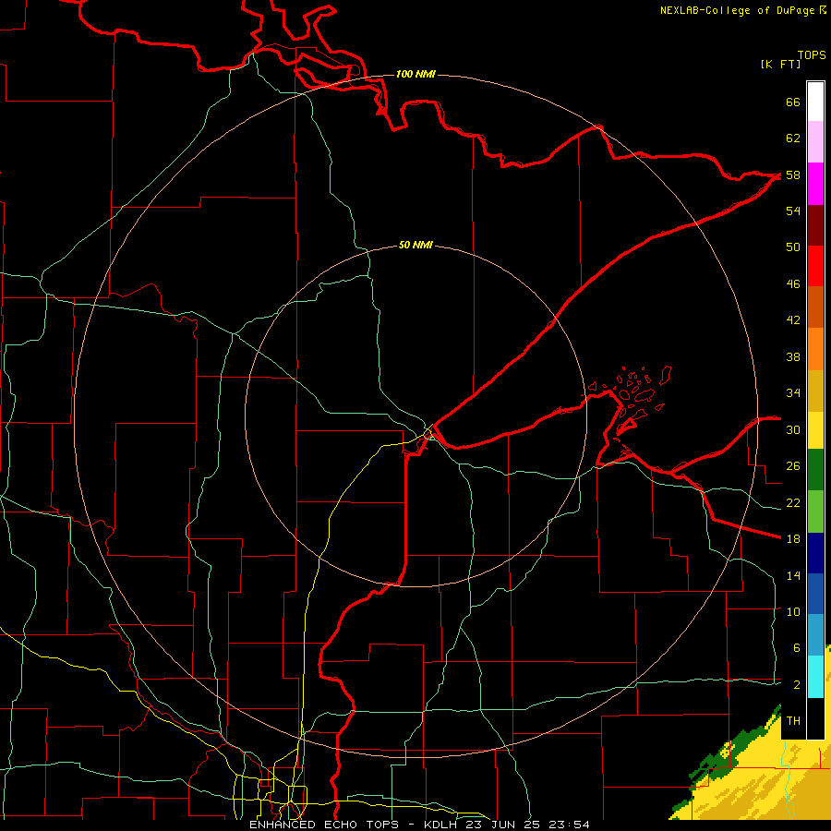Click the burnt orange legend color block
The width and height of the screenshot is (831, 831).
[815, 307]
